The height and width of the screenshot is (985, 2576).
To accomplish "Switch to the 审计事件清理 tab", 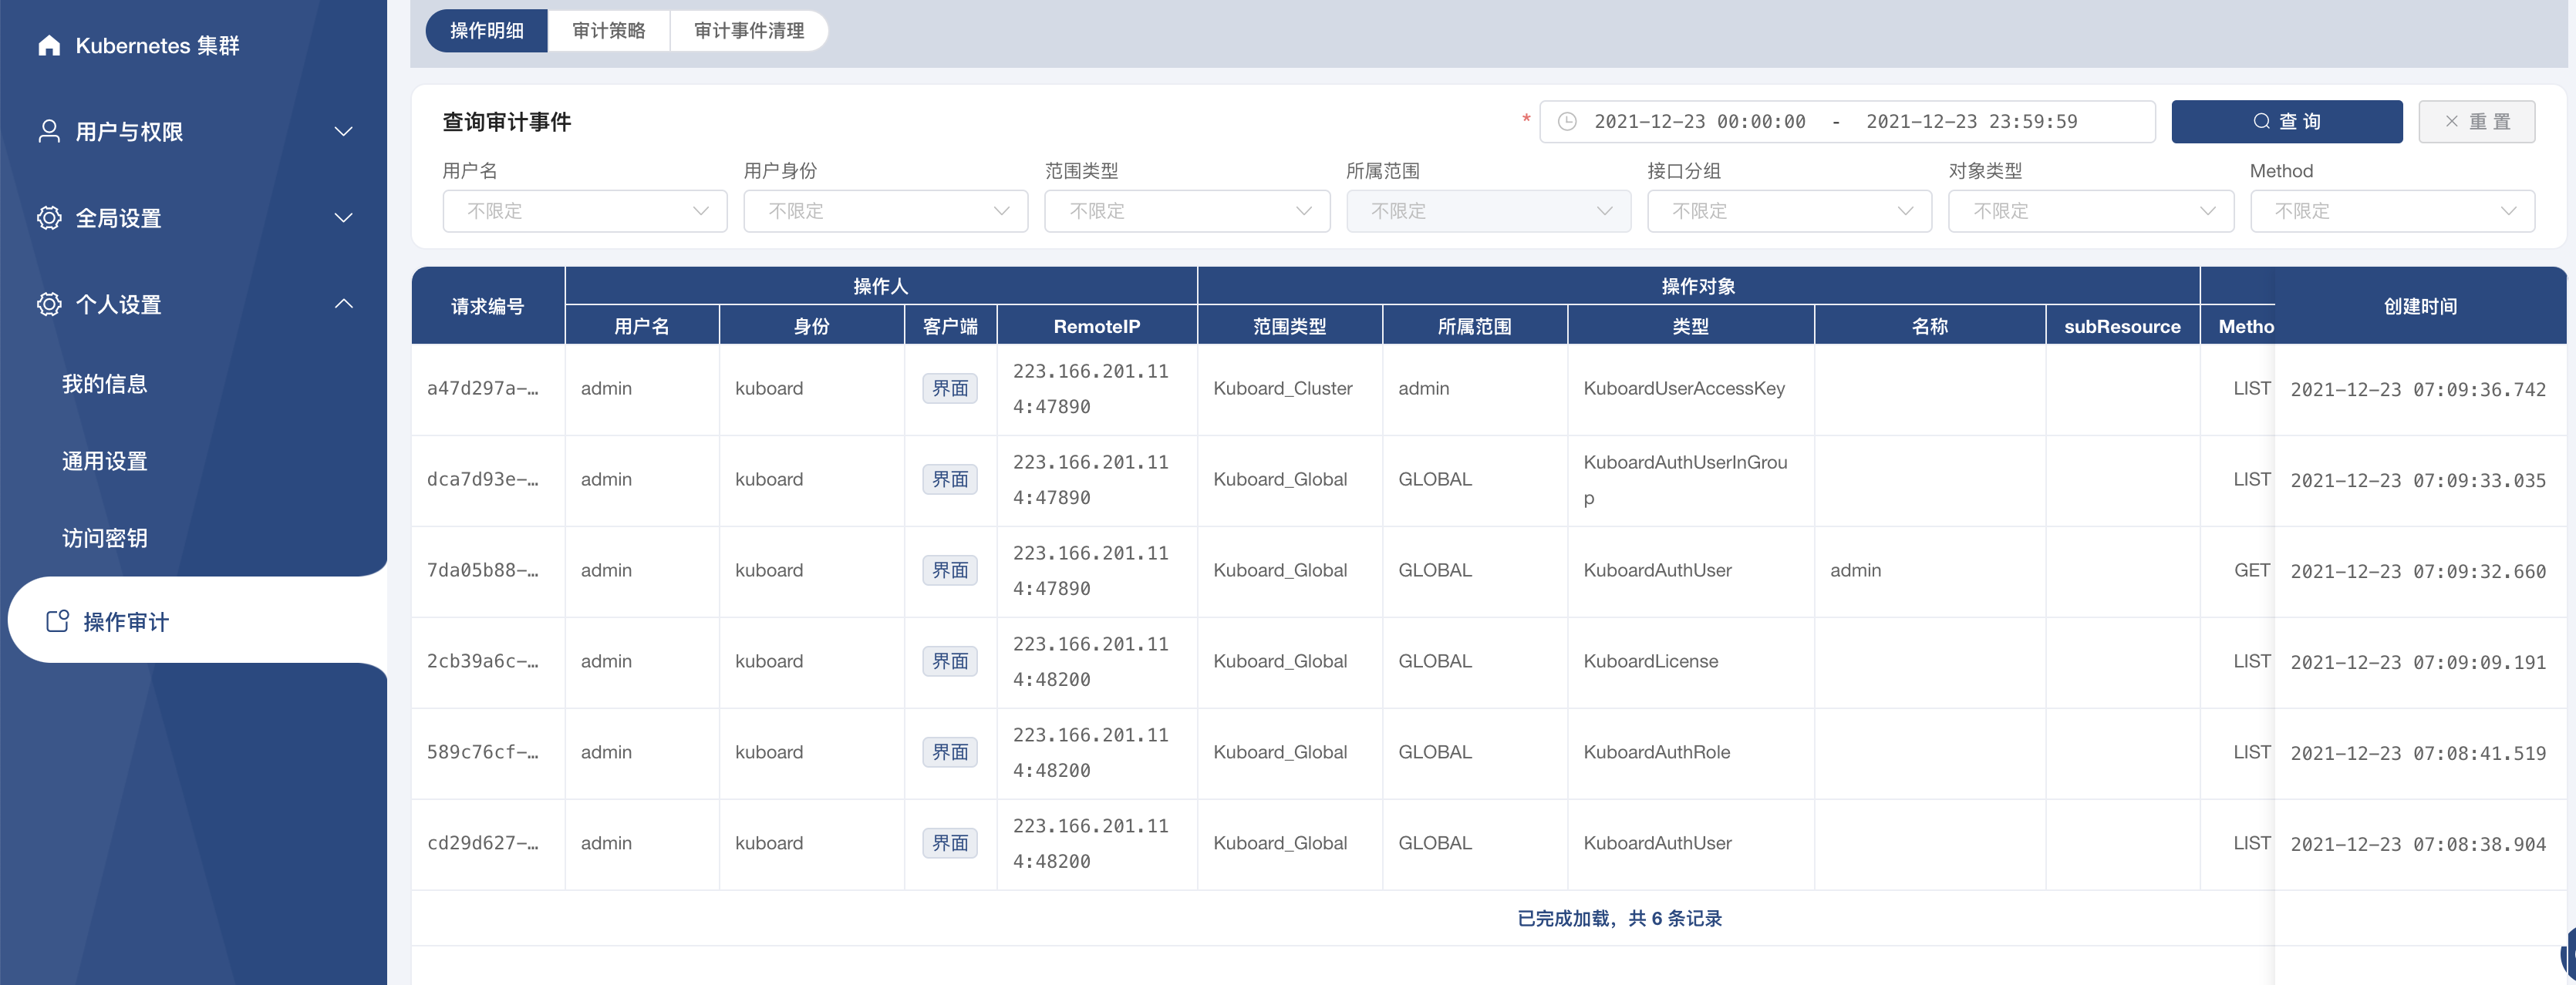I will pyautogui.click(x=749, y=31).
